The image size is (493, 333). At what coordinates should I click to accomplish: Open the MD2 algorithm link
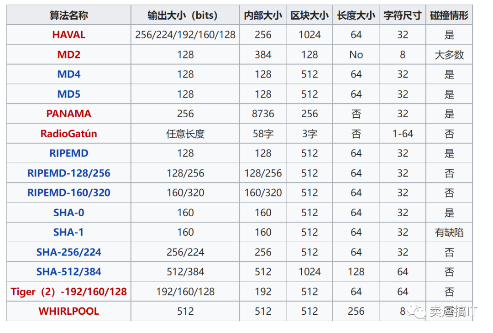coord(68,54)
